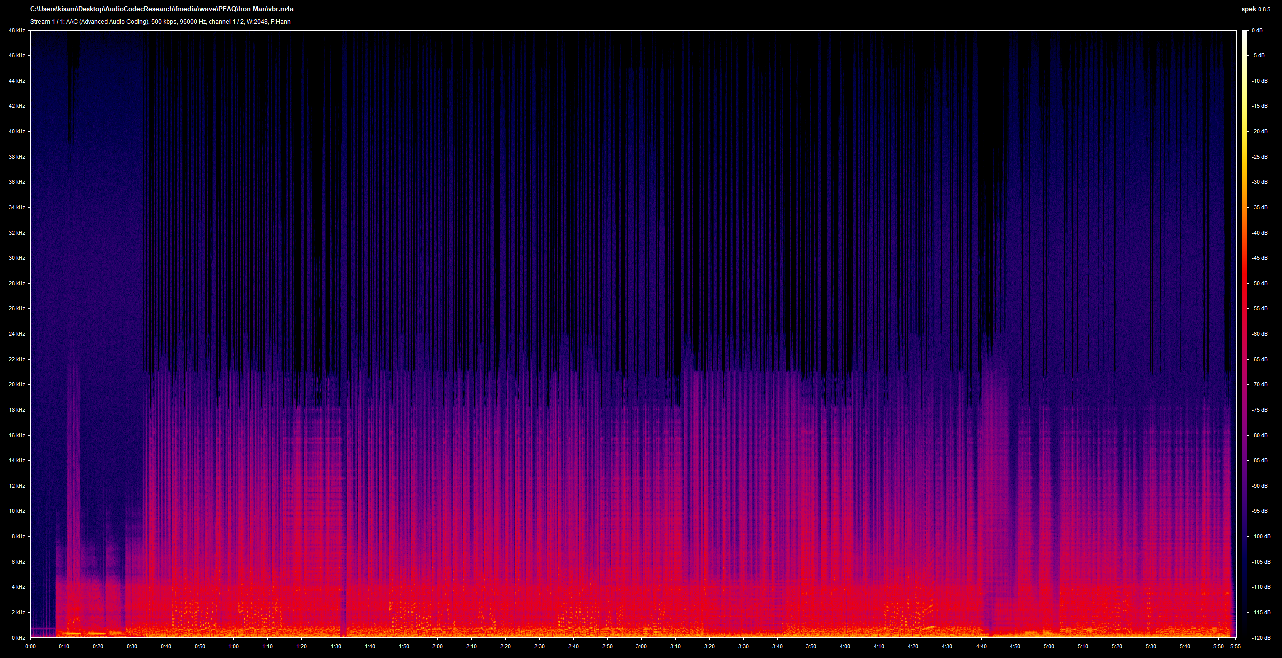
Task: Click the AAC stream info text line
Action: coord(160,22)
